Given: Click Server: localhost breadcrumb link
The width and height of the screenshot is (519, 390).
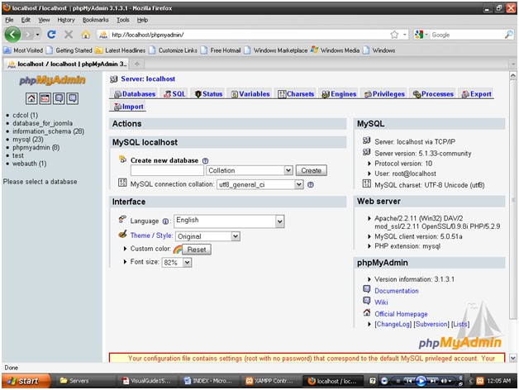Looking at the screenshot, I should 148,78.
